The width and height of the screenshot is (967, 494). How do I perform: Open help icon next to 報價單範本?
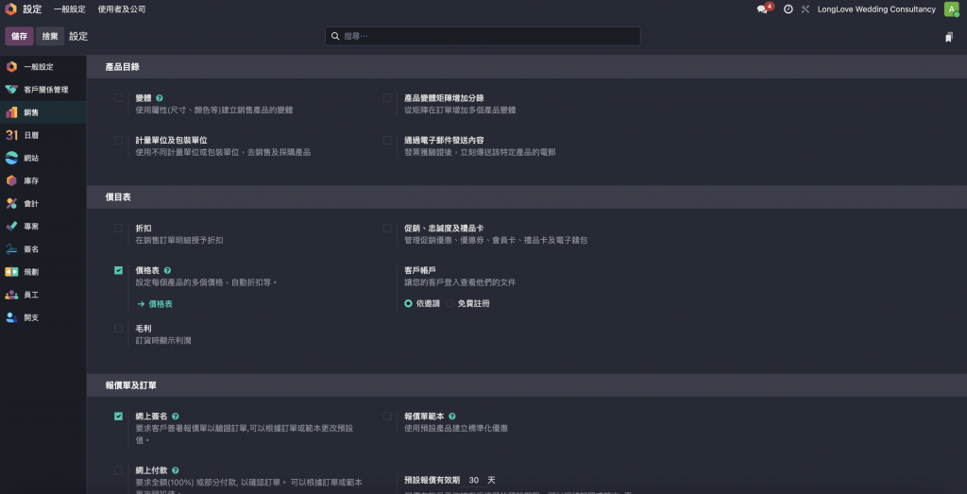[x=452, y=417]
